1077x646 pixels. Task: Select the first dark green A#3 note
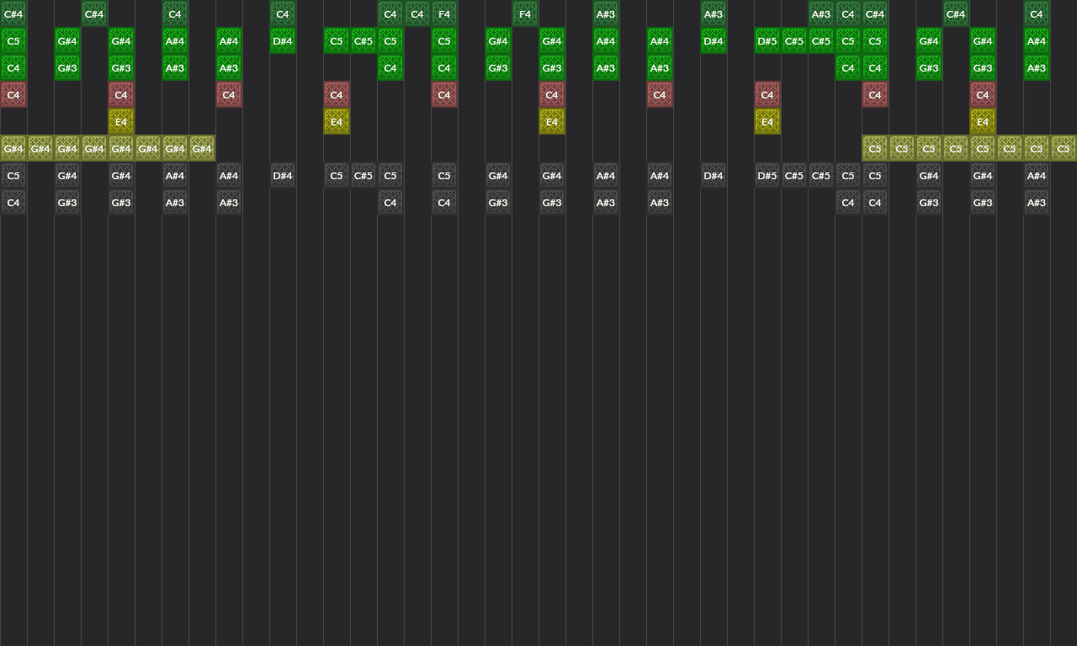pos(606,13)
